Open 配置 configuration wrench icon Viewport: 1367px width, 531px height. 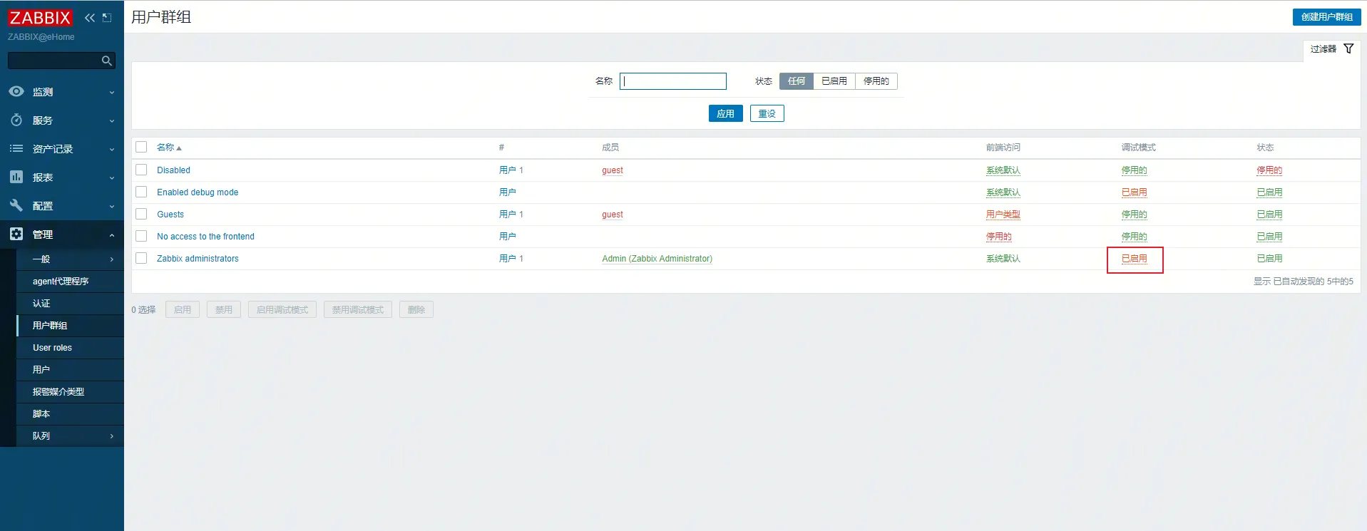tap(16, 206)
